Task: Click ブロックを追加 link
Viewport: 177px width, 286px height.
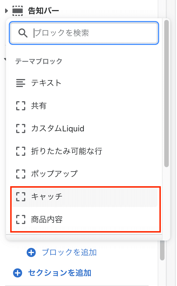Action: (x=69, y=252)
